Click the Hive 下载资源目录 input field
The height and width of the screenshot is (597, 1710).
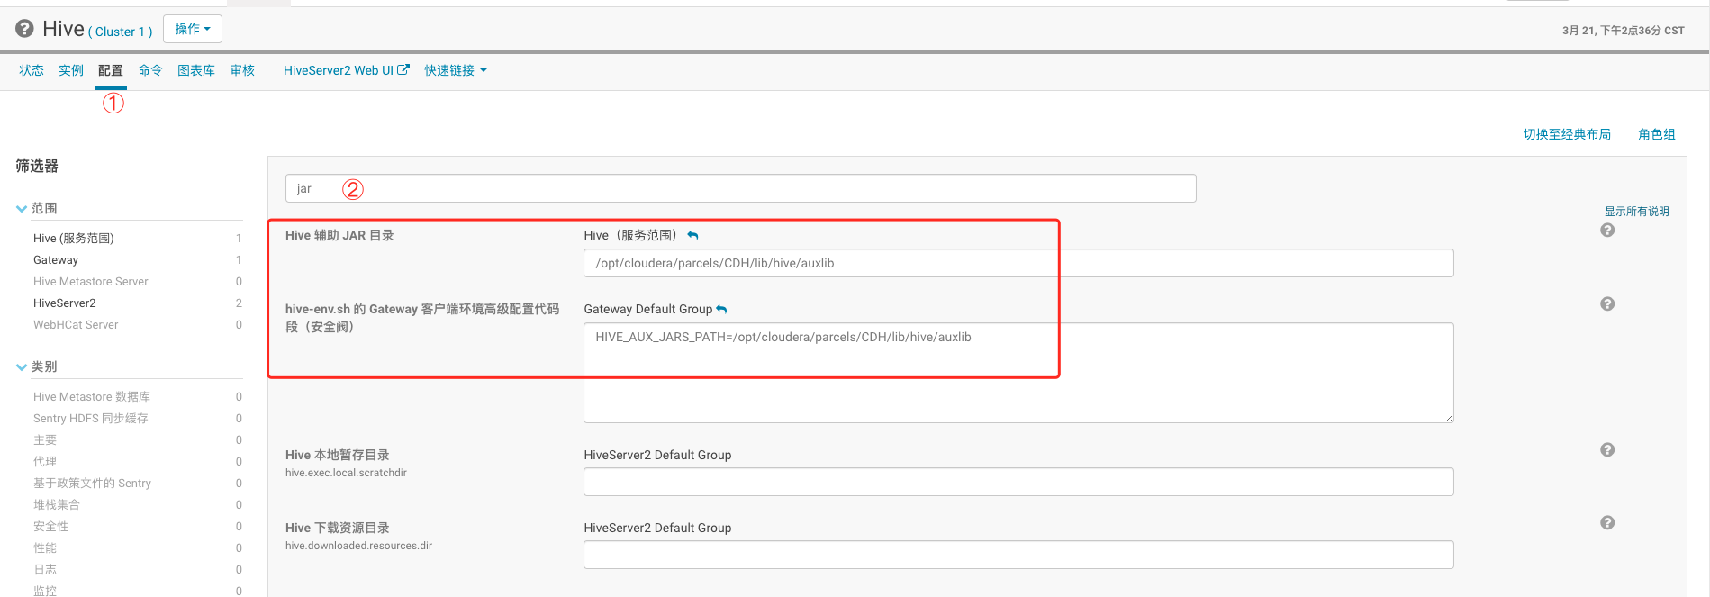tap(1018, 555)
